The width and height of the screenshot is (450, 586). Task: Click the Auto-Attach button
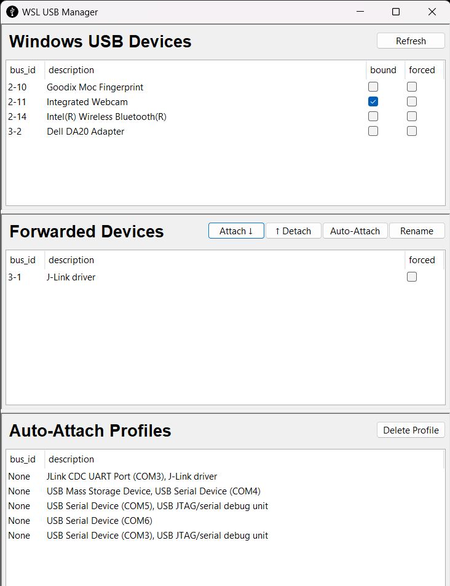[x=355, y=231]
